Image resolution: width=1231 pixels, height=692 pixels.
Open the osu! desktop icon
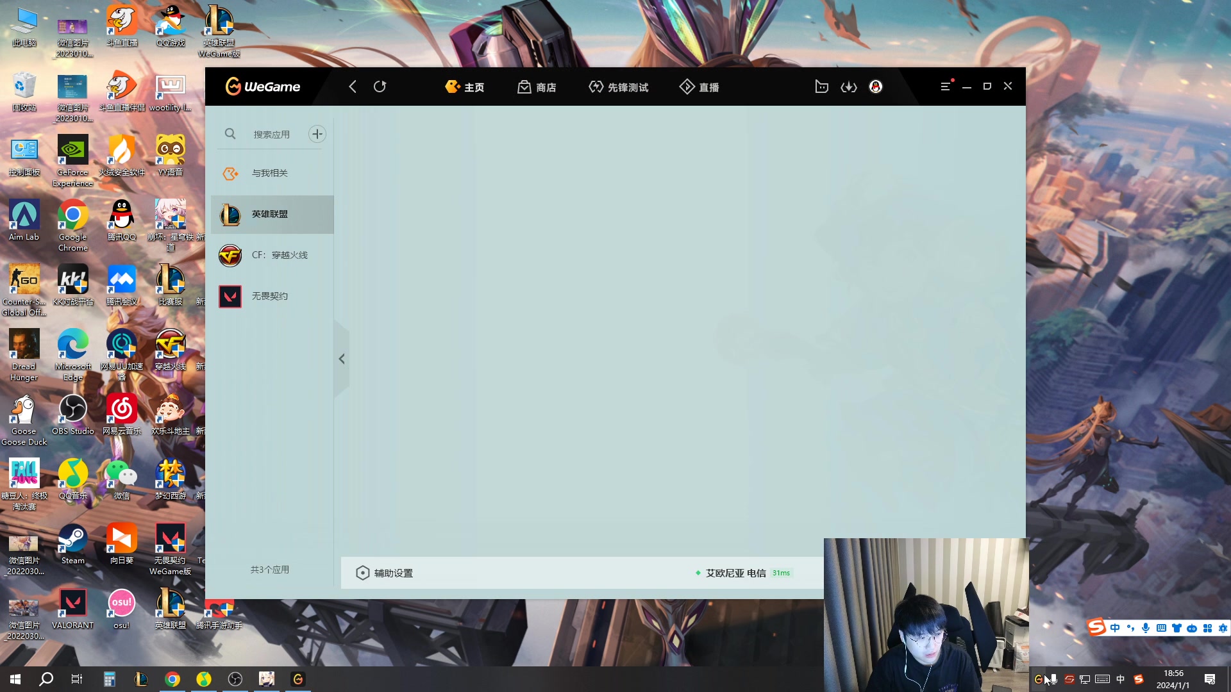pyautogui.click(x=122, y=609)
